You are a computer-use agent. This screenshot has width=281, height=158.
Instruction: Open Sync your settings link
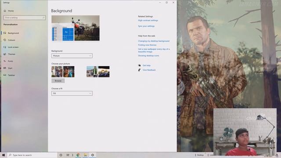(146, 26)
